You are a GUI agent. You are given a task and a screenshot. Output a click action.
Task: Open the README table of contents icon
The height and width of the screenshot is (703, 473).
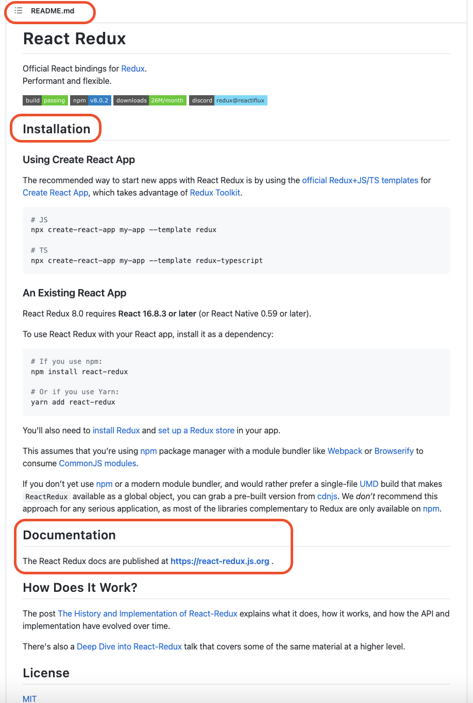tap(19, 11)
